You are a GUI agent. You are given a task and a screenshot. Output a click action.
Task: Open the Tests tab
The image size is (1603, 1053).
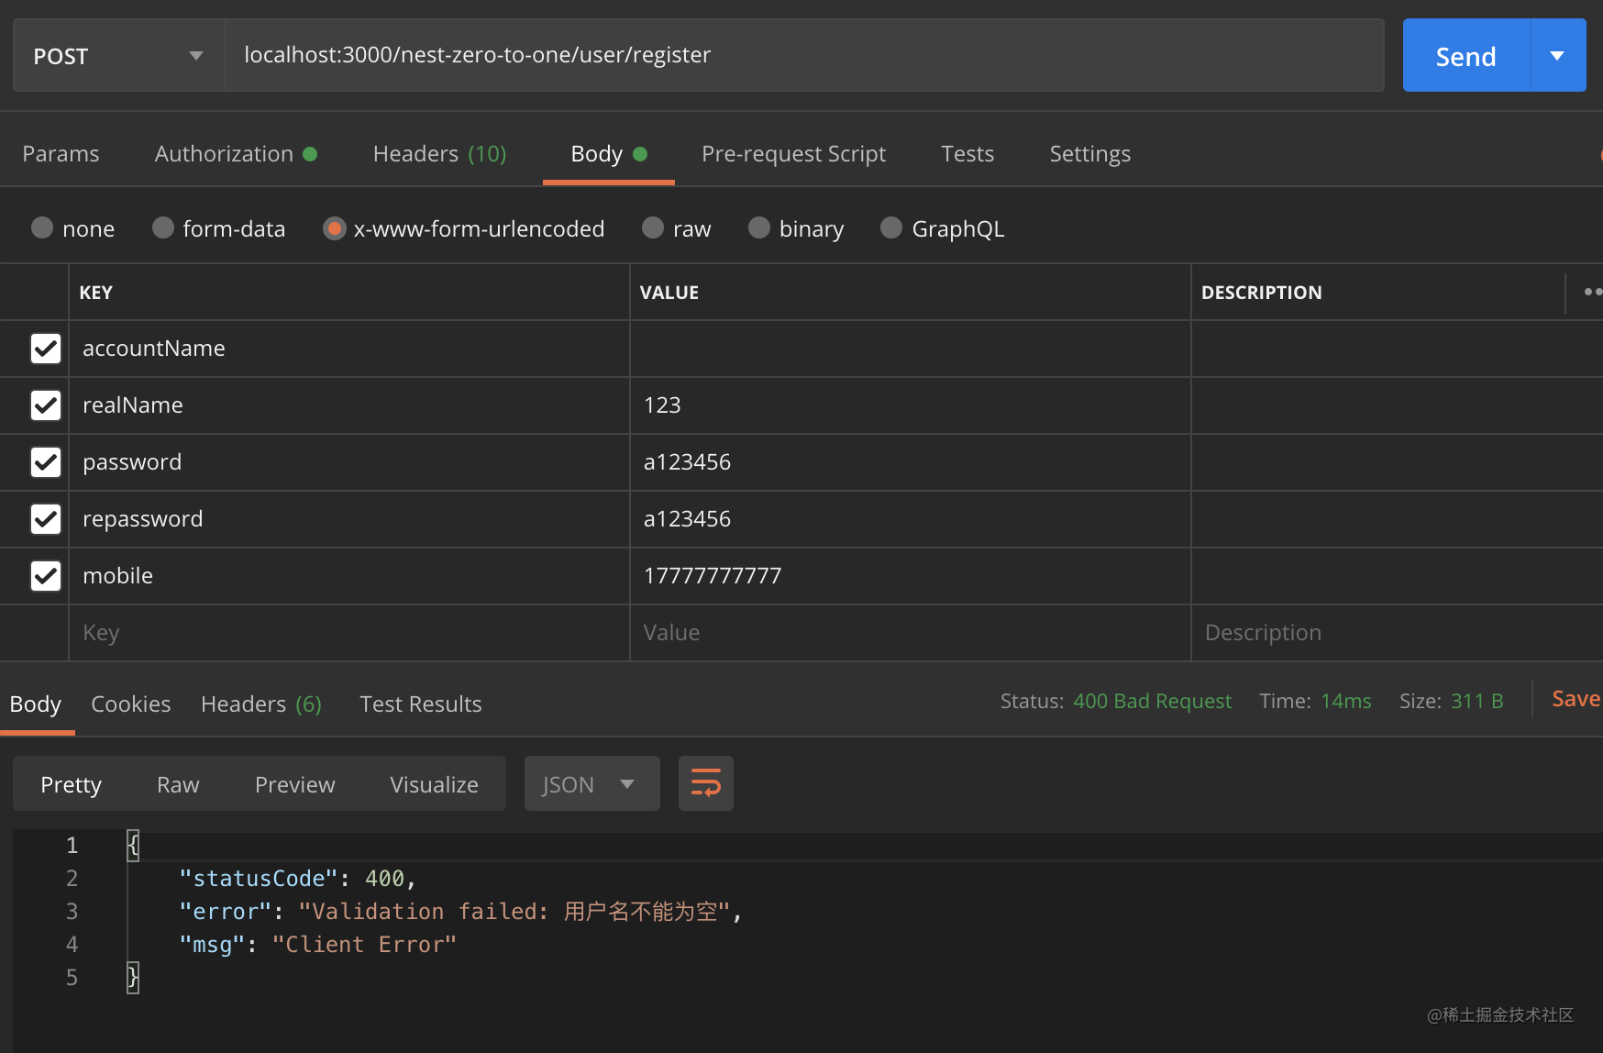[967, 153]
